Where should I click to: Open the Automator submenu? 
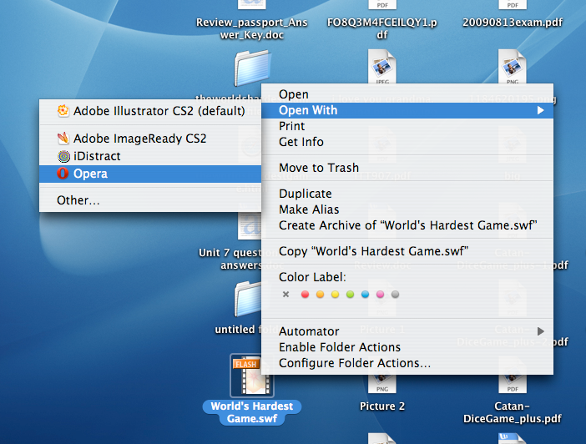coord(407,331)
